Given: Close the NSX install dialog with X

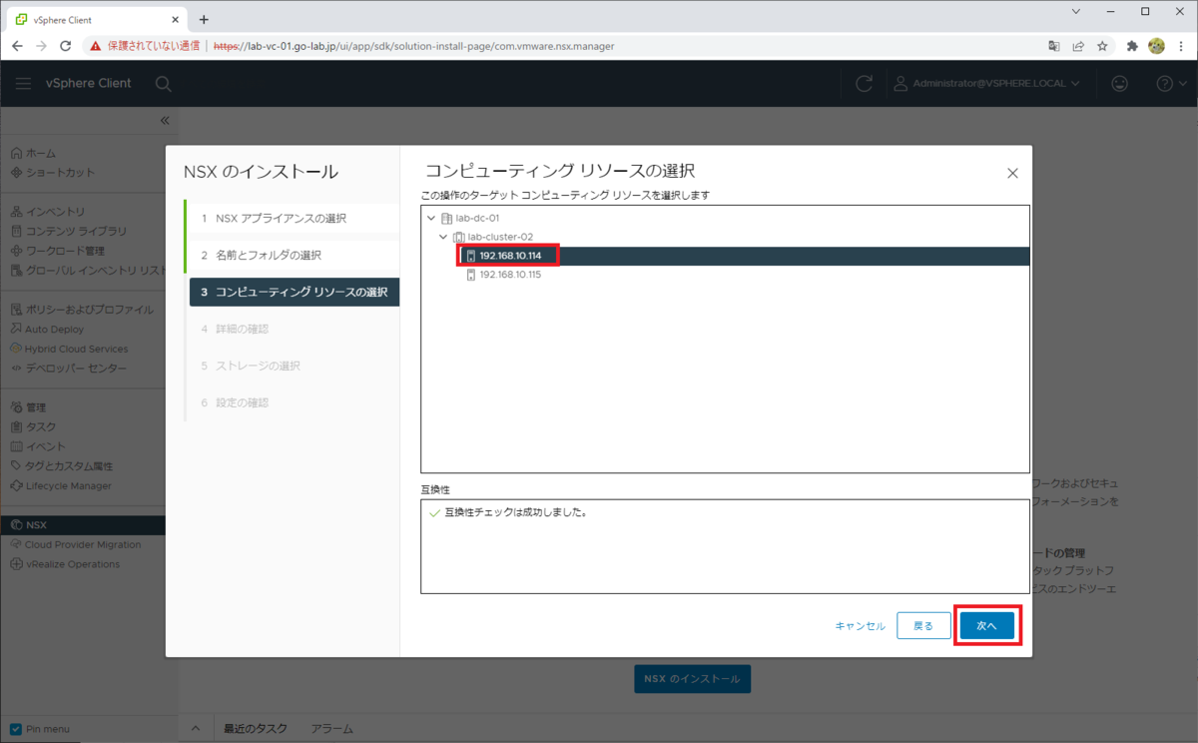Looking at the screenshot, I should (x=1012, y=173).
